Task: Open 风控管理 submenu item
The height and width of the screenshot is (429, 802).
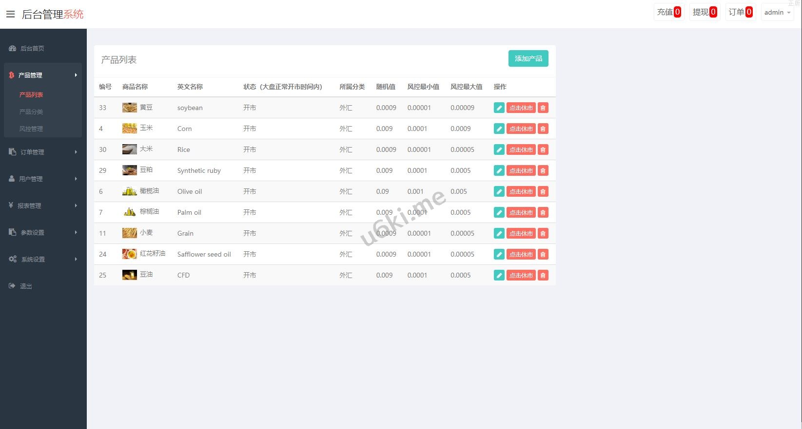Action: (x=31, y=129)
